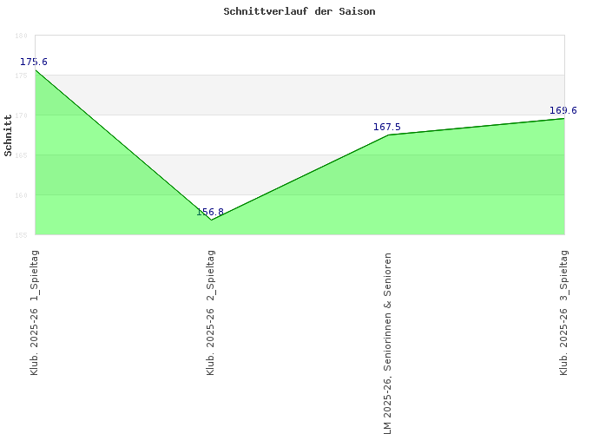Select the 156.8 data label
Screen dimensions: 599x434
pos(210,212)
